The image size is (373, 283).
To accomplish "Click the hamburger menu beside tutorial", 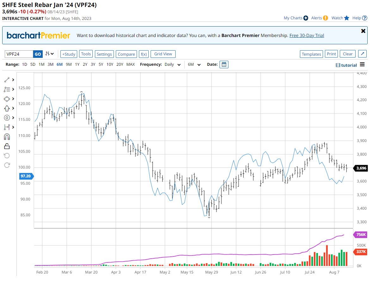I will tap(362, 65).
